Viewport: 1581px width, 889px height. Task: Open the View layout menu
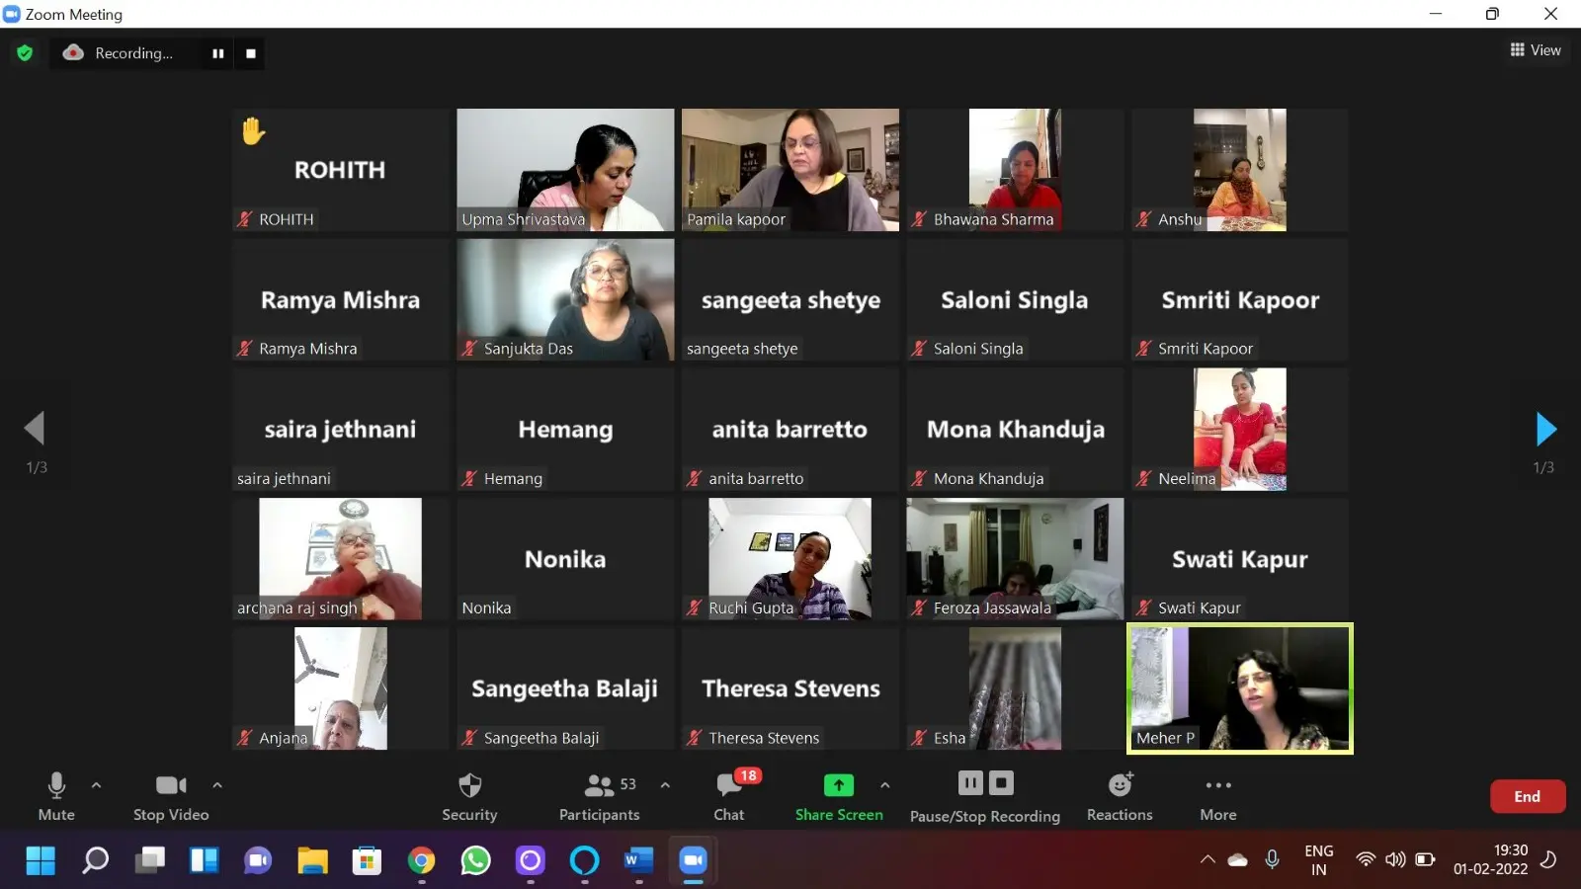1536,50
